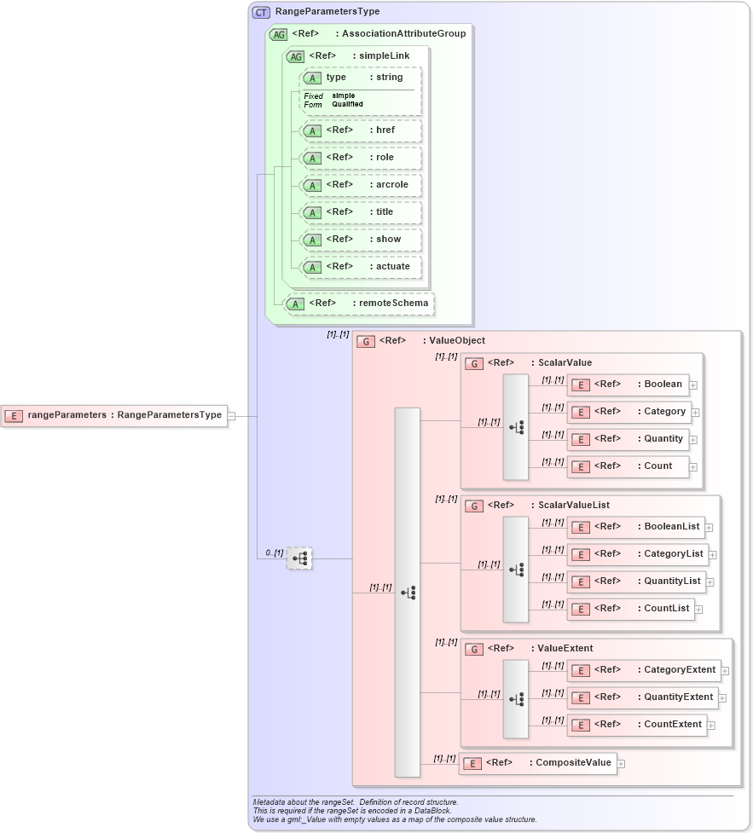Image resolution: width=753 pixels, height=833 pixels.
Task: Expand the CountList element
Action: [x=698, y=609]
